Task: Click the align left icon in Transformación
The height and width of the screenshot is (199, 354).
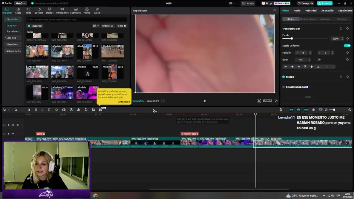Action: pyautogui.click(x=286, y=67)
